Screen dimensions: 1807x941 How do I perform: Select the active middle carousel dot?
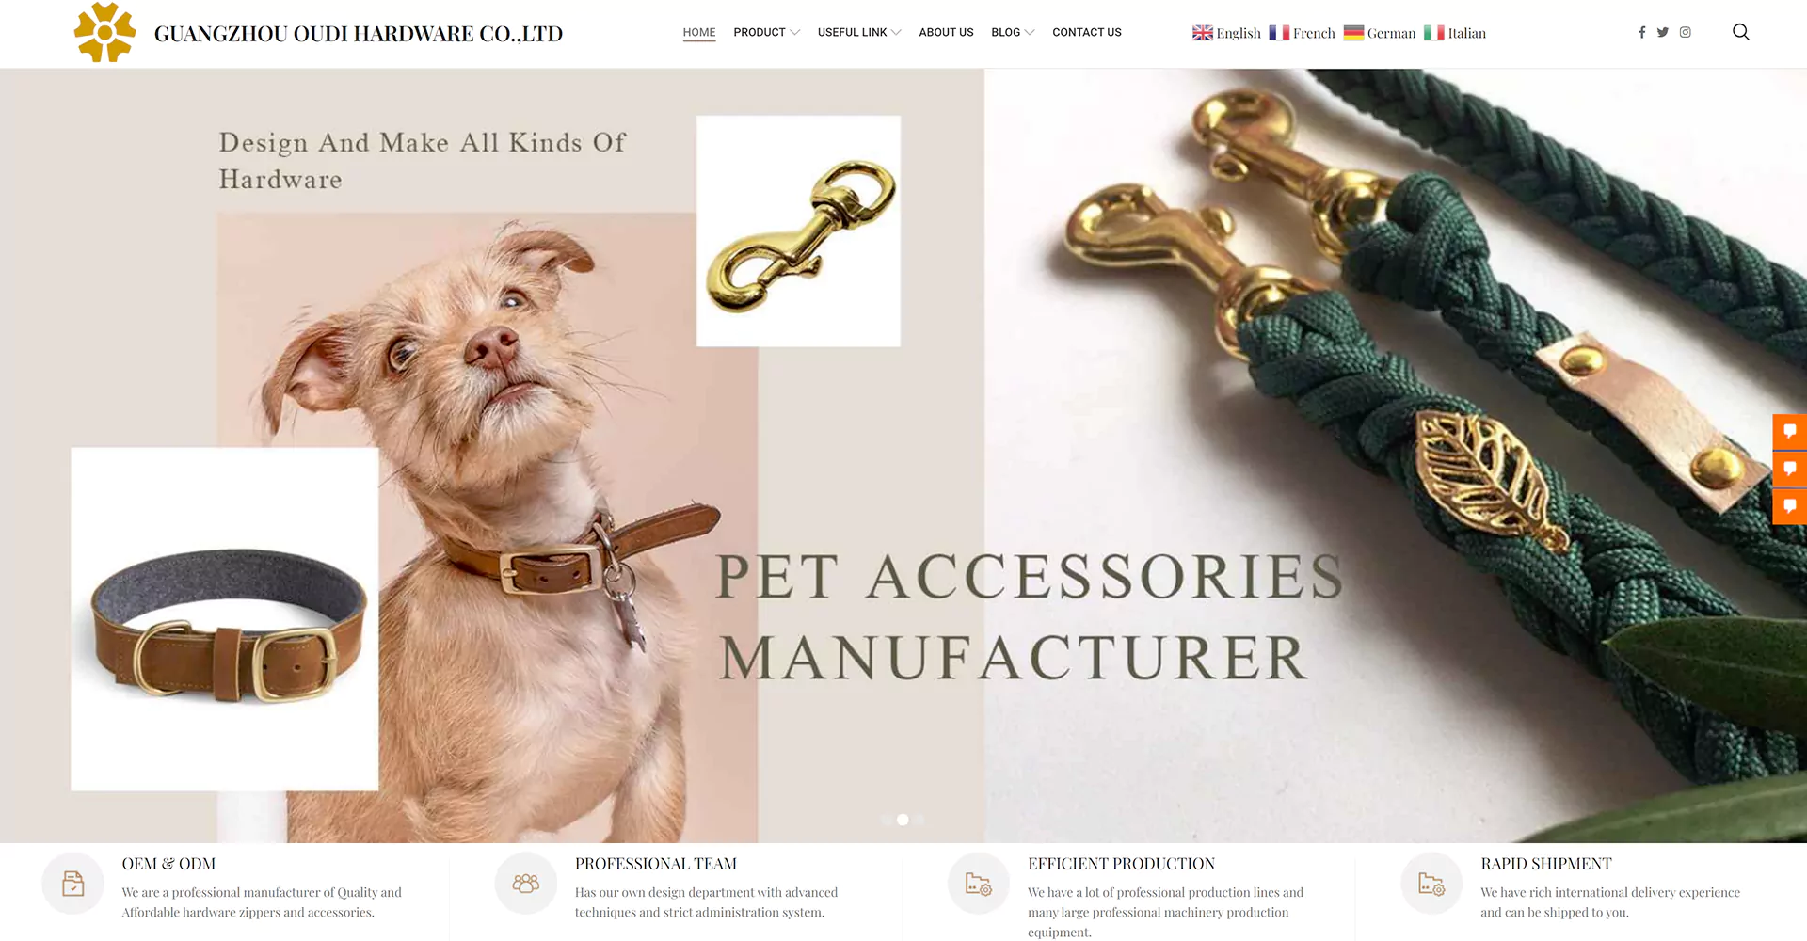[903, 820]
